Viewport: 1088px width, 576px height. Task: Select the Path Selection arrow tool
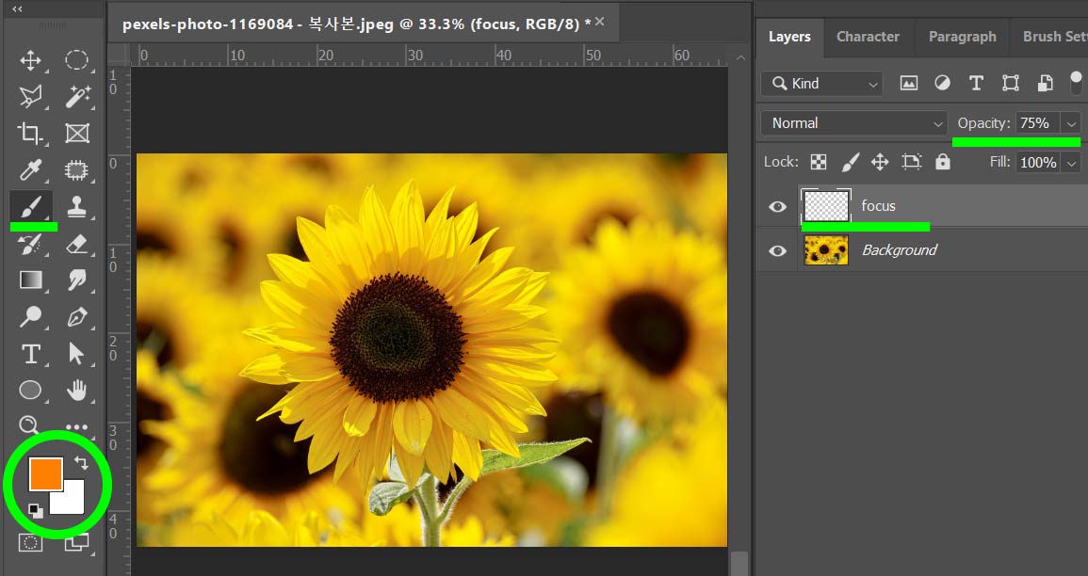click(76, 354)
